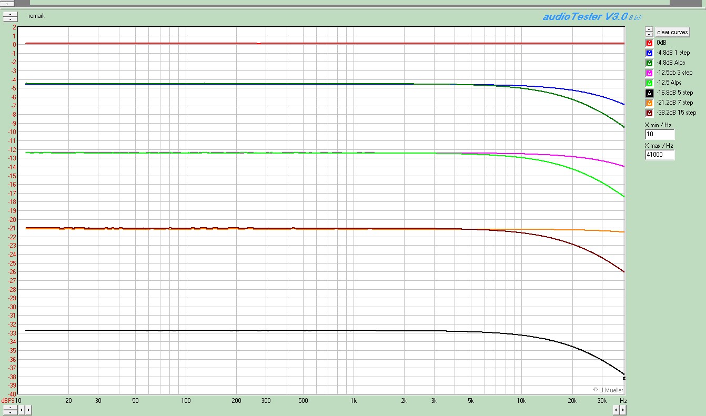Click the X min / Hz input field
This screenshot has width=706, height=416.
(660, 134)
